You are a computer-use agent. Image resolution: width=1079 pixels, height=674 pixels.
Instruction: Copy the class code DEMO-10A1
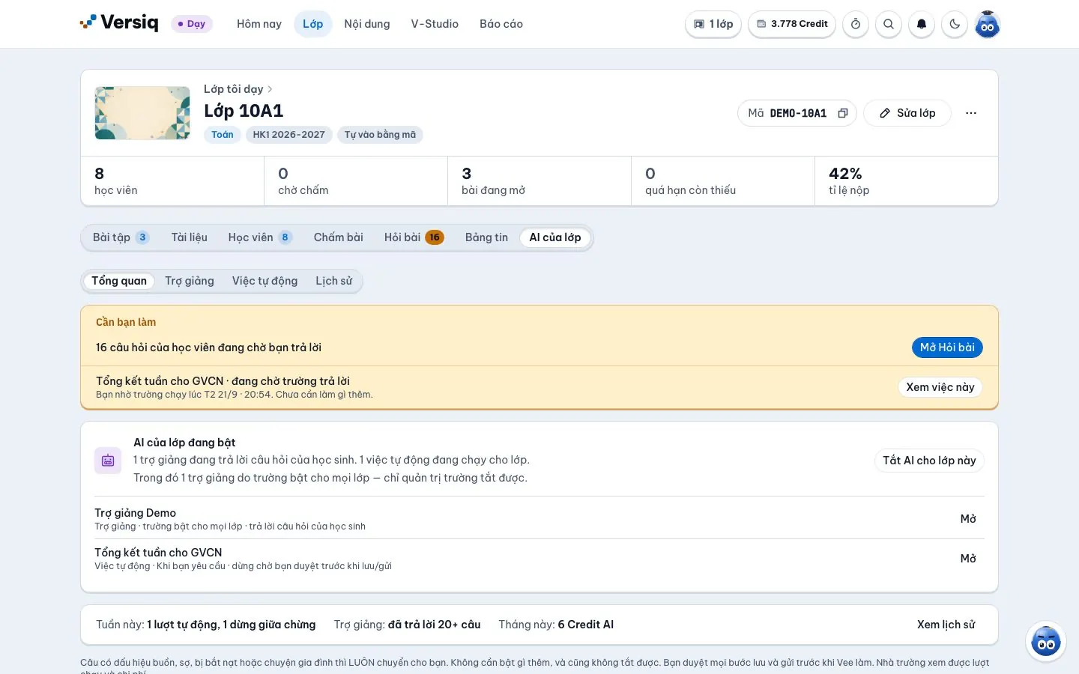[x=843, y=113]
